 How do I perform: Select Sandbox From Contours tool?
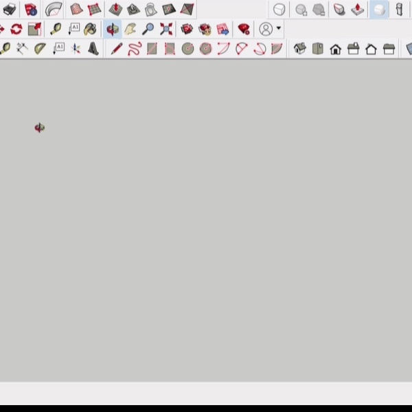pyautogui.click(x=76, y=10)
